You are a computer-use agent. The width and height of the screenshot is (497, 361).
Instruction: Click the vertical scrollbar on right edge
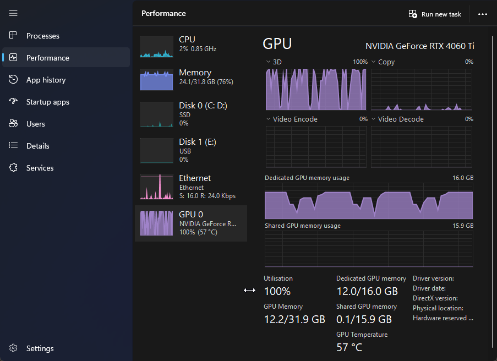(493, 187)
